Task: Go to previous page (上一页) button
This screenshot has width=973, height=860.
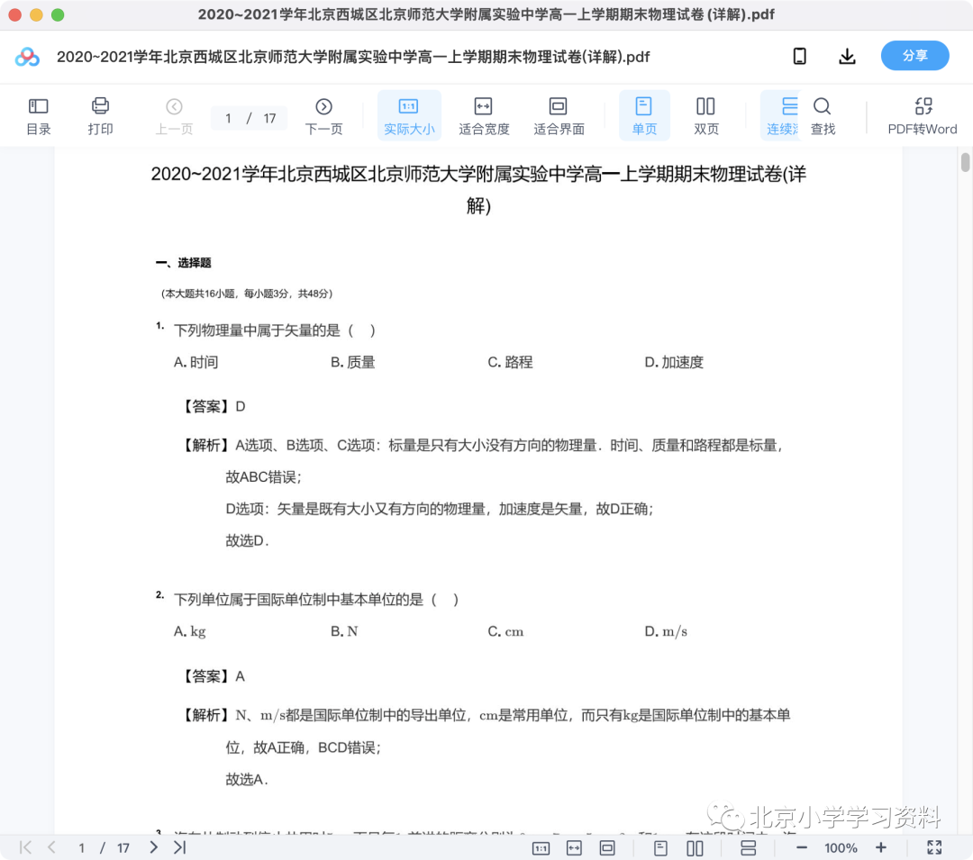Action: click(174, 116)
